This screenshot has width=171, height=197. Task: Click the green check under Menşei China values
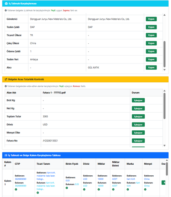click(x=145, y=190)
